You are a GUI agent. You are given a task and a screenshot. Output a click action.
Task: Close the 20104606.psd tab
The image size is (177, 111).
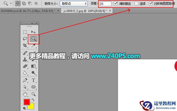58,11
